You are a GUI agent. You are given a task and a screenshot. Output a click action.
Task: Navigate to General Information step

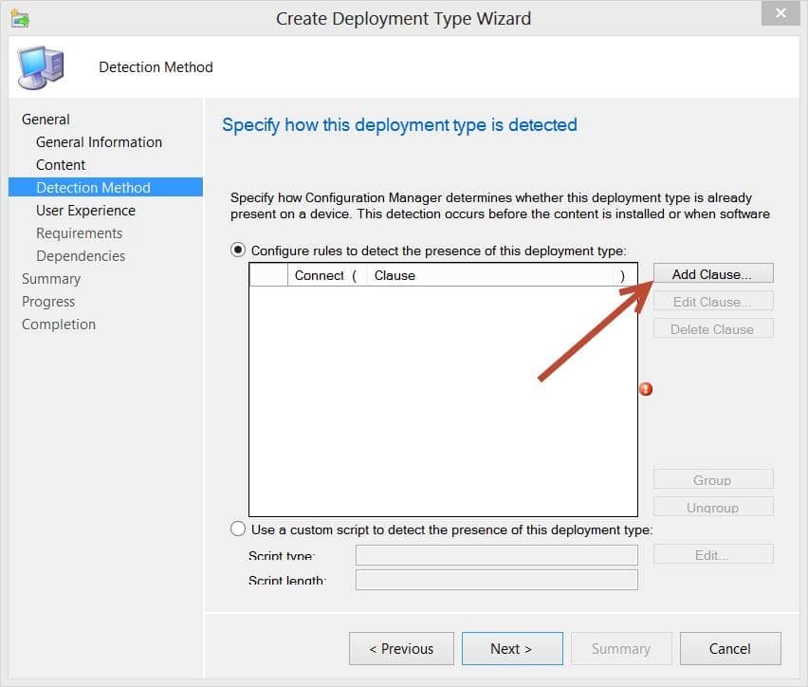point(99,141)
